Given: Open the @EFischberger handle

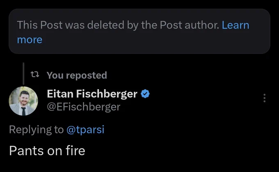Looking at the screenshot, I should (x=84, y=107).
